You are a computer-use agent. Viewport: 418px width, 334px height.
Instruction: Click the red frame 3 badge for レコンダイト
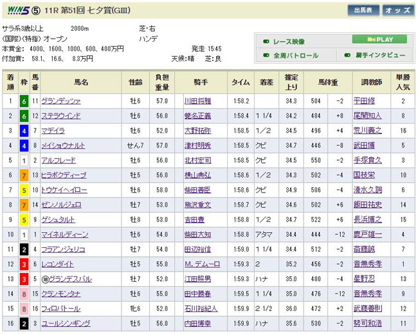click(24, 264)
